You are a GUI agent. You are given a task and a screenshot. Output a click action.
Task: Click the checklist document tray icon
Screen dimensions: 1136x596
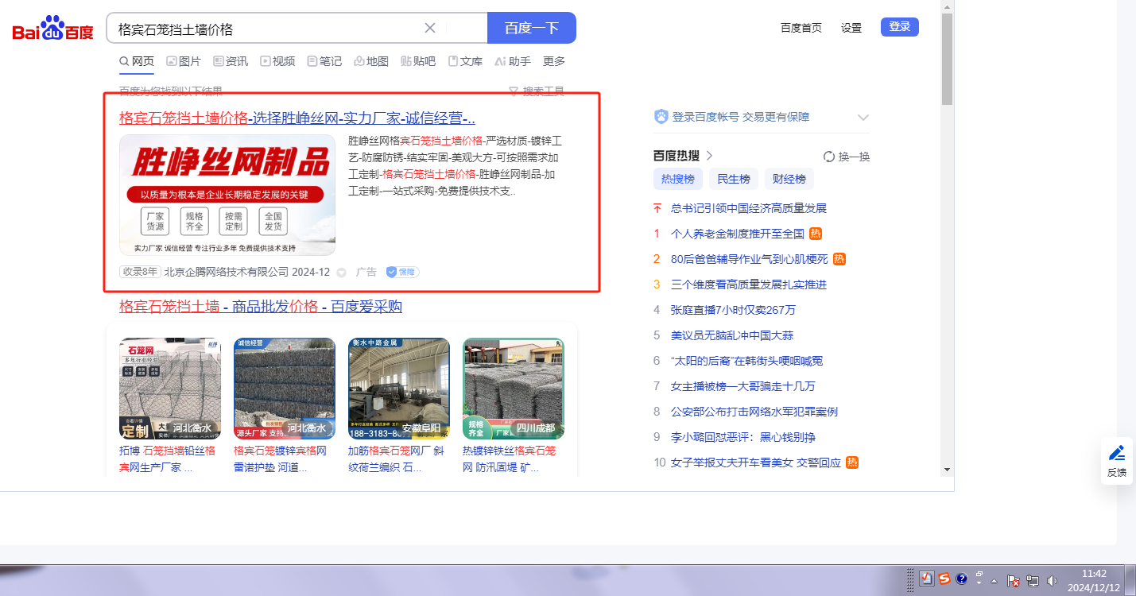[927, 579]
